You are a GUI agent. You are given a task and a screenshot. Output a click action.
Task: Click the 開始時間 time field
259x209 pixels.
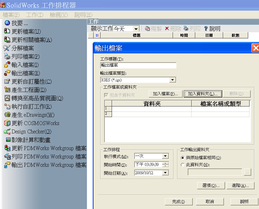point(148,164)
